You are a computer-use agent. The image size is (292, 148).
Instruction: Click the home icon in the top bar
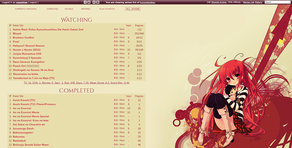[x=89, y=2]
